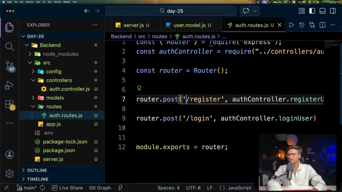Open Git Graph from status bar
The height and width of the screenshot is (192, 342).
pos(100,188)
